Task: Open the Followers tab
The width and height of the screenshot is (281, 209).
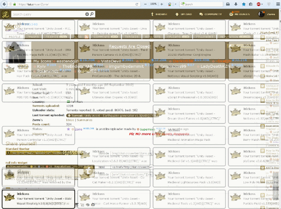Action: (x=205, y=37)
